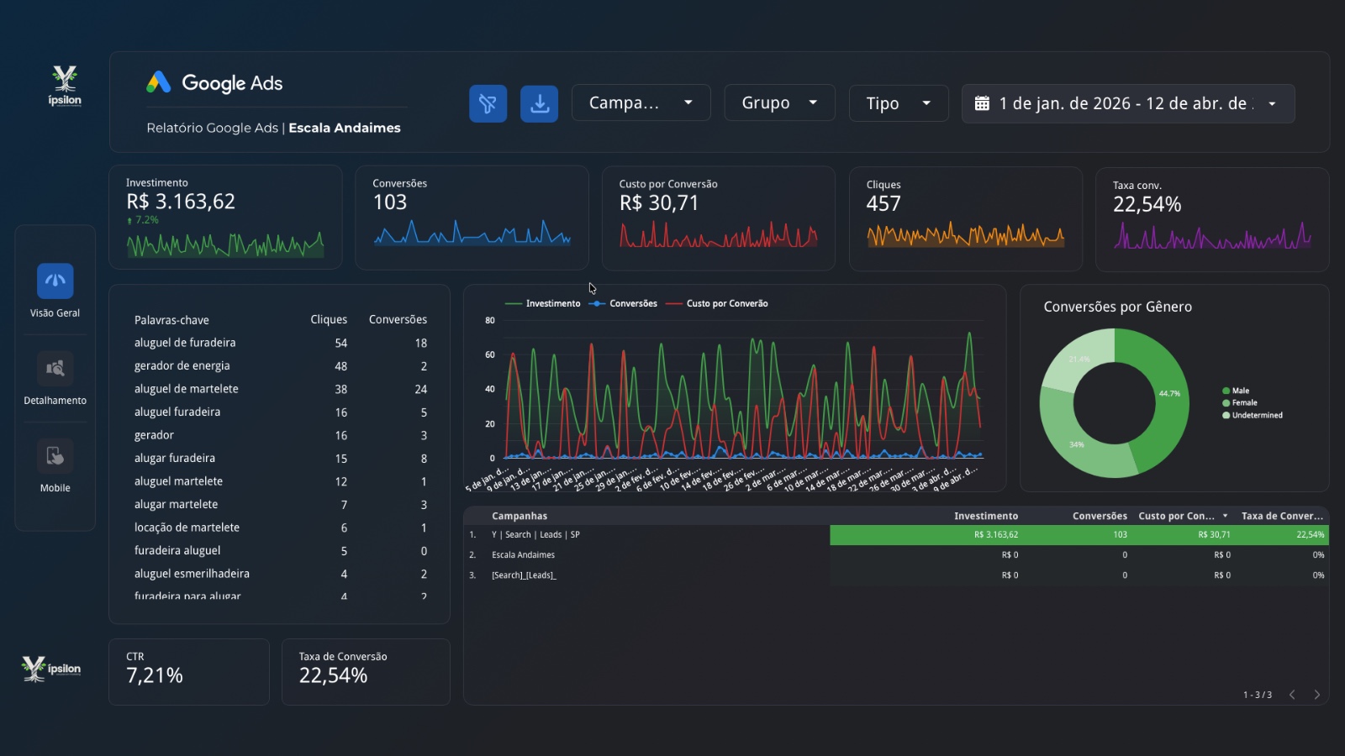Open the Mobile view sidebar icon
The width and height of the screenshot is (1345, 756).
(55, 456)
